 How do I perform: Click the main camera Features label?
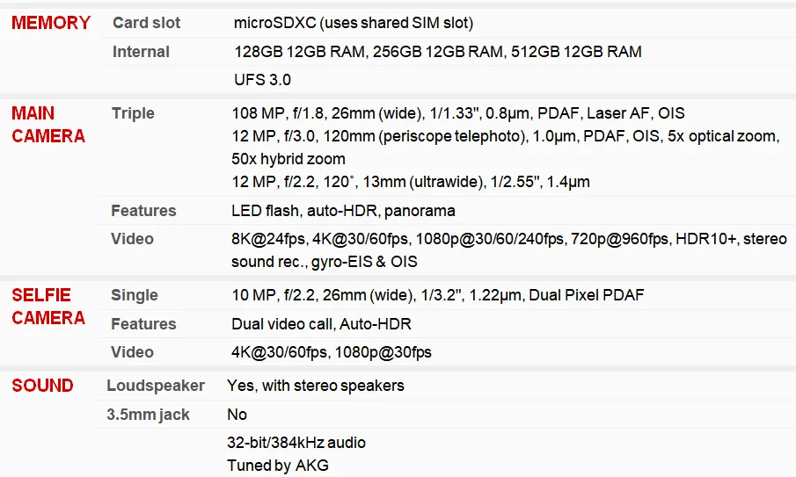[143, 210]
